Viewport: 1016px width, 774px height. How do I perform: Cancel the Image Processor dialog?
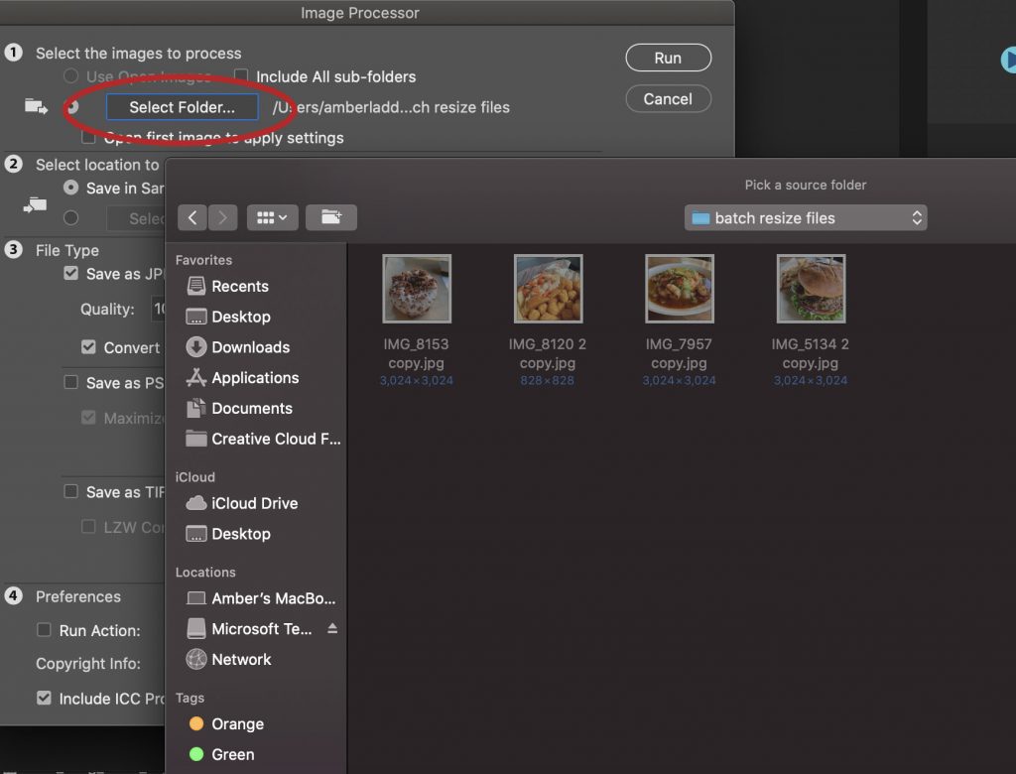click(668, 98)
